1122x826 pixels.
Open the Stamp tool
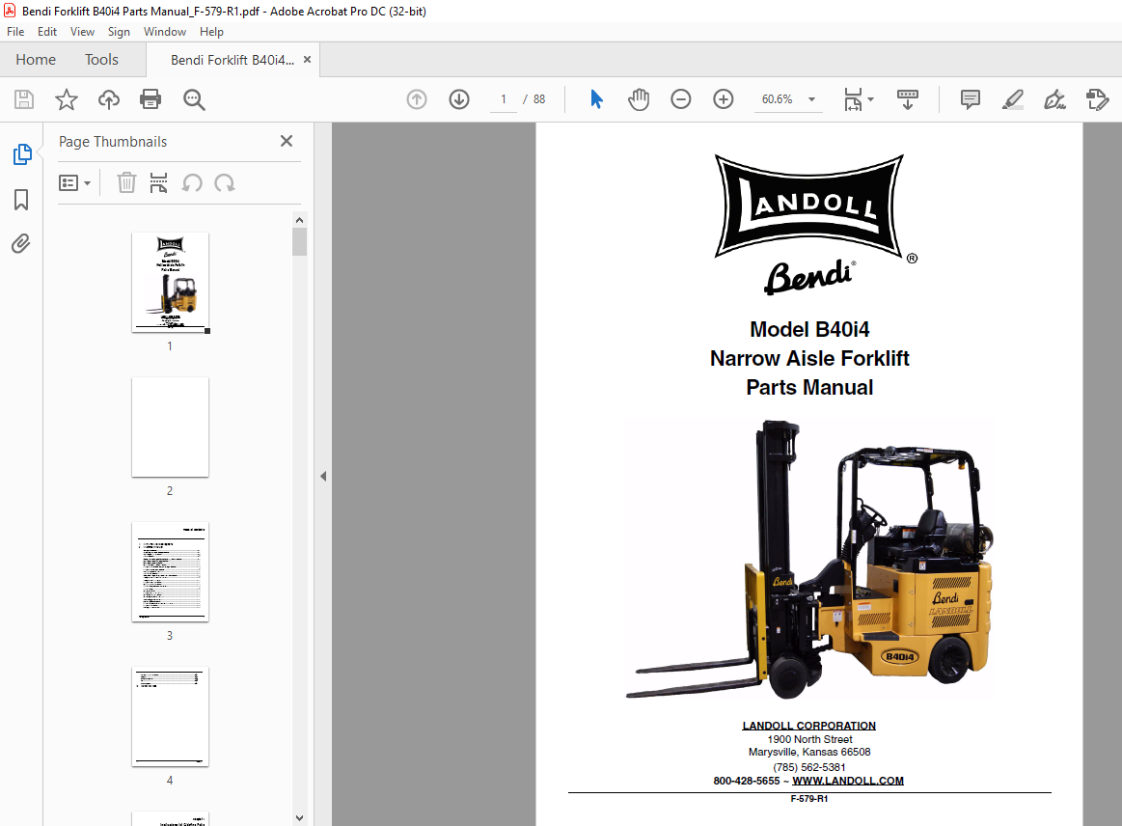[x=1097, y=99]
